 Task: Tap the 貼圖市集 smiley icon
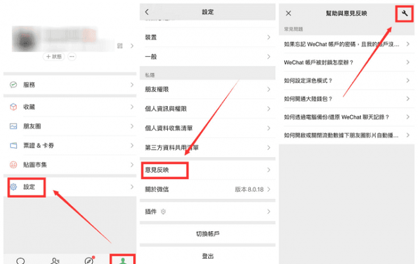click(14, 165)
